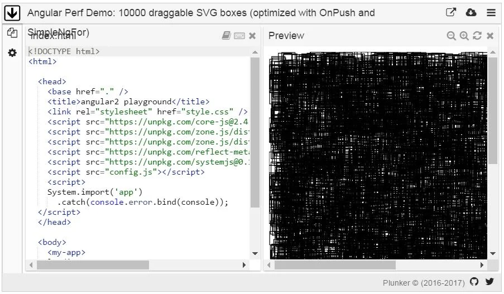Zoom out the preview
Viewport: 504px width, 294px height.
pyautogui.click(x=451, y=36)
